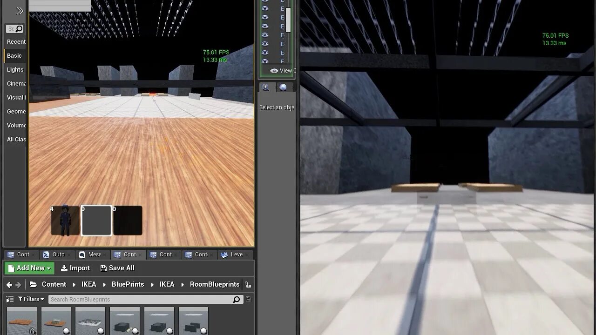Click the magnifier icon in the RoomBlueprints search
Screen dimensions: 596x335
point(237,300)
